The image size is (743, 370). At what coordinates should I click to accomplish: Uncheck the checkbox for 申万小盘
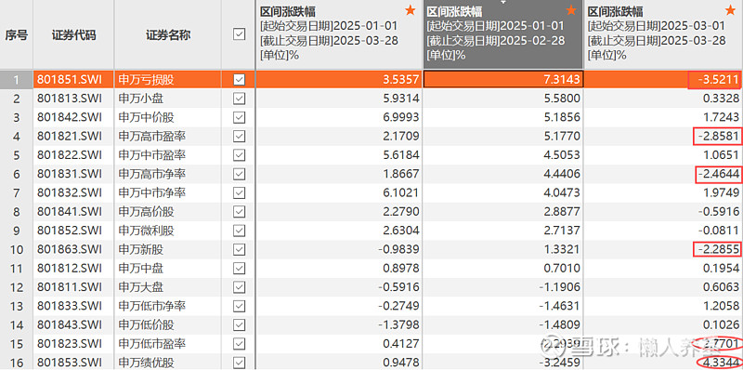[x=240, y=99]
